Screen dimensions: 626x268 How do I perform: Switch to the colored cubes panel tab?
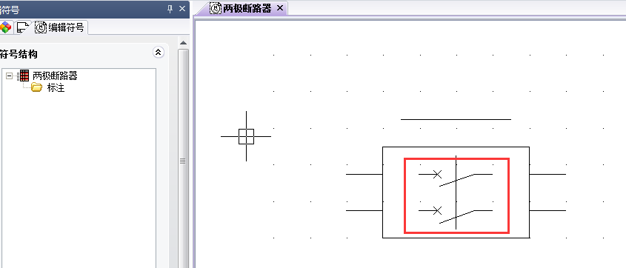point(6,27)
